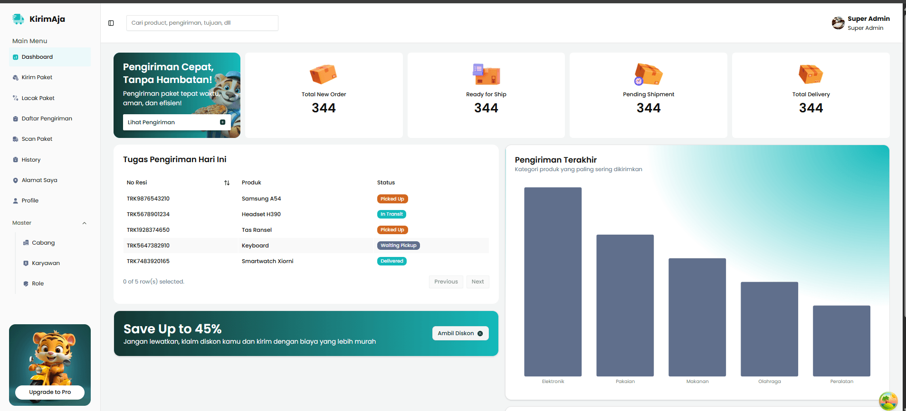Click the Total New Order box icon
This screenshot has width=906, height=411.
tap(323, 74)
